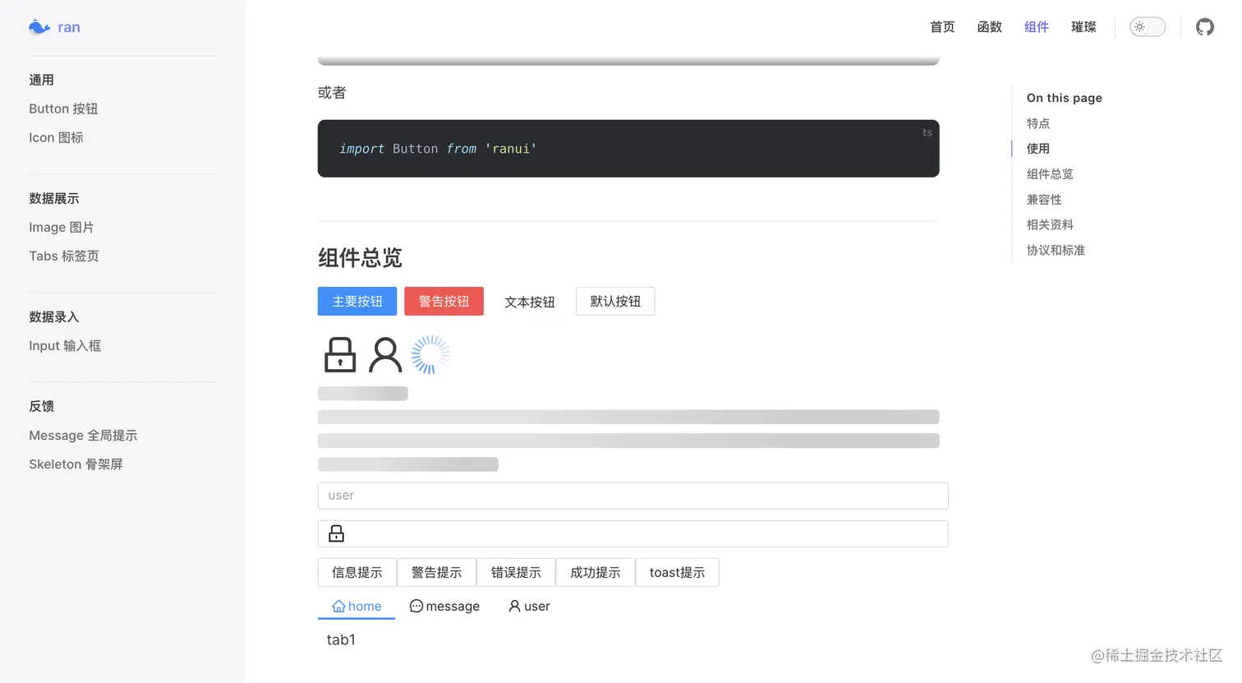
Task: Open Input 输入框 in the sidebar
Action: click(x=65, y=345)
